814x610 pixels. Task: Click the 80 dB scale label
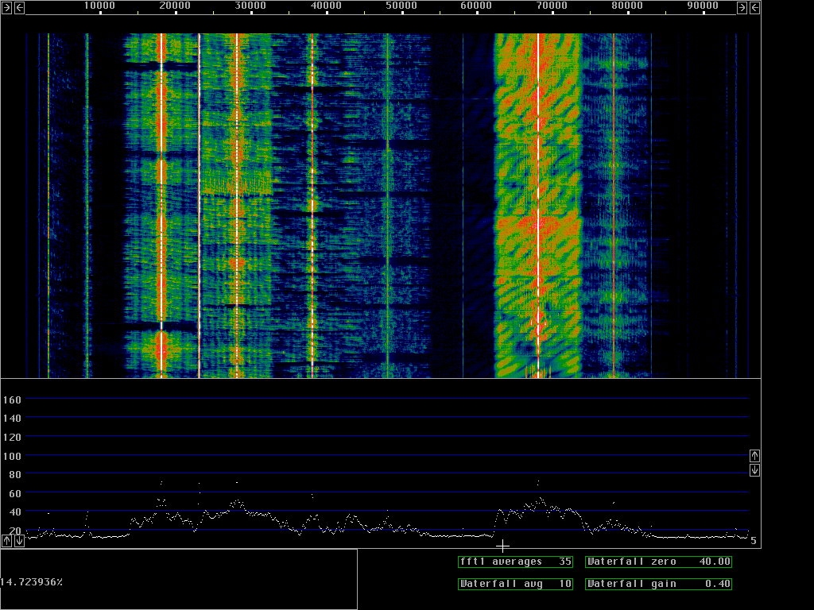(15, 475)
